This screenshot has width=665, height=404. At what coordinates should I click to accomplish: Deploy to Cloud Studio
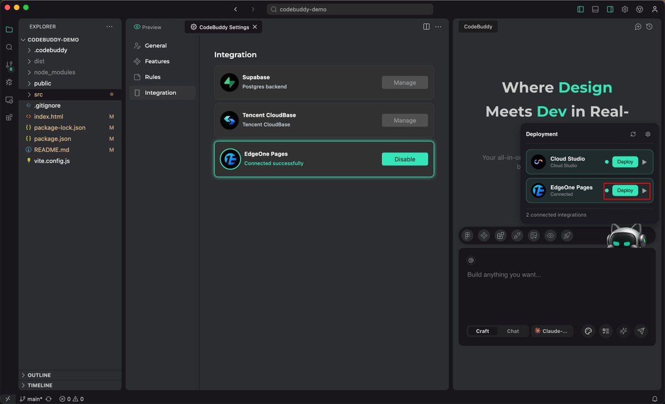tap(625, 162)
